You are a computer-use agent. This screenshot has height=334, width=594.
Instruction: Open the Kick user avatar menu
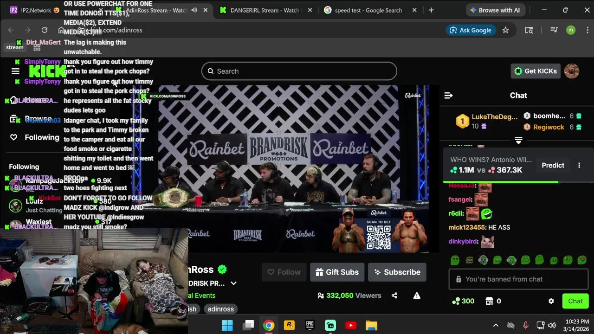572,71
